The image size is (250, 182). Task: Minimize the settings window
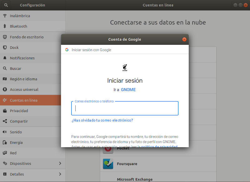235,5
